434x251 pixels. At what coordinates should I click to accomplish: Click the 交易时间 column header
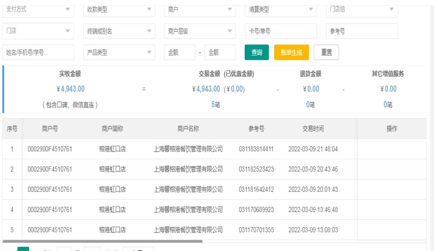click(x=313, y=129)
